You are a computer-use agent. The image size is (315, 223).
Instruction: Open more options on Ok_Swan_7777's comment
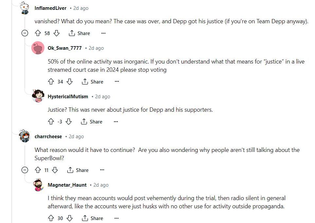(117, 82)
